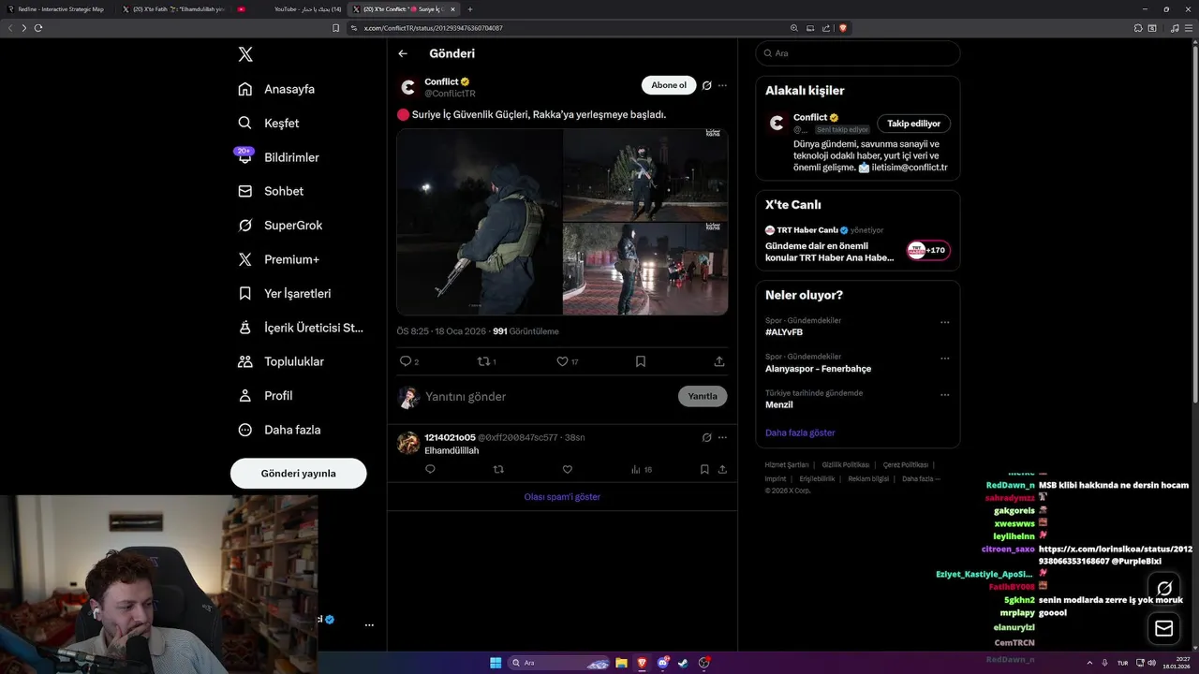The image size is (1199, 674).
Task: Open bottom-right post photo
Action: click(x=645, y=269)
